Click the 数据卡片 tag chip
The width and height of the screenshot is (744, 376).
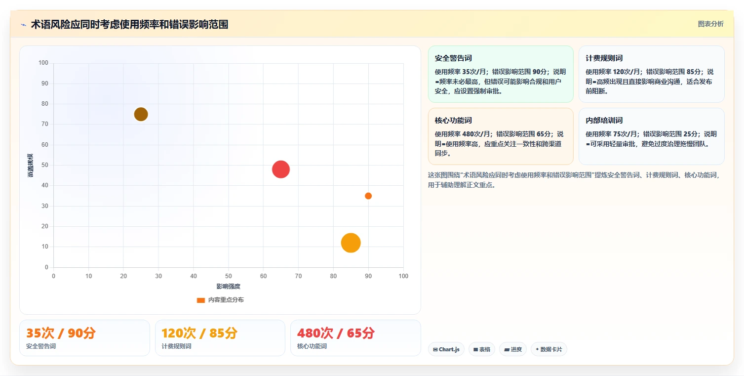point(549,349)
